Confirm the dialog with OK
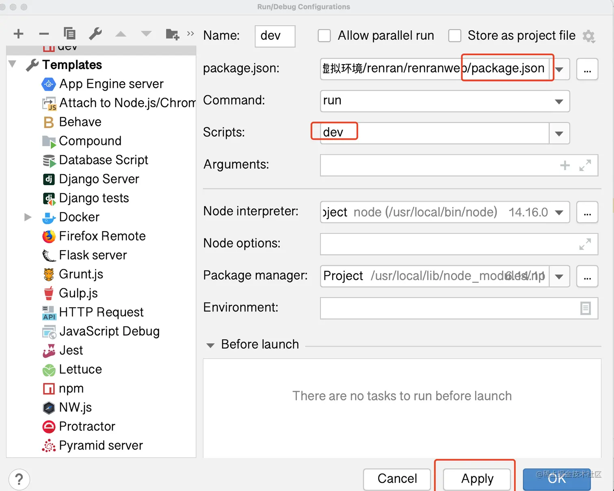 [x=557, y=479]
